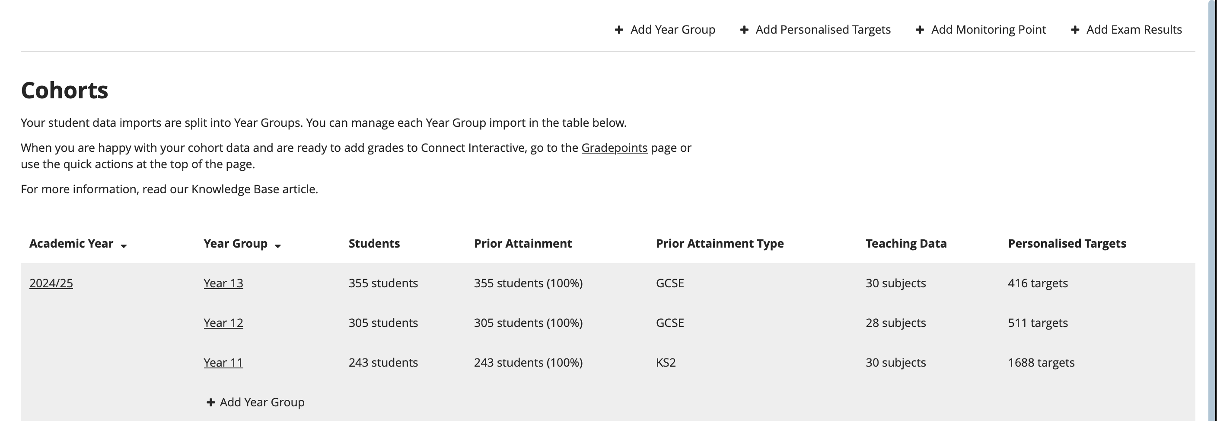Click the 511 targets cell

1038,323
